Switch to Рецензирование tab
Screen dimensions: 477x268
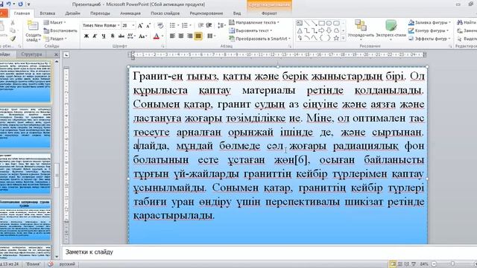pos(206,13)
